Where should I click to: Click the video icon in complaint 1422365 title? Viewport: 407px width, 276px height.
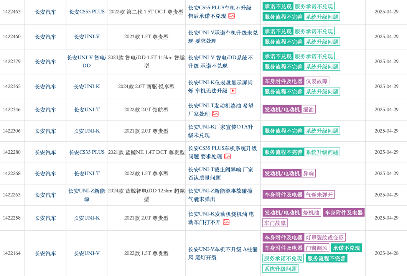[x=233, y=91]
